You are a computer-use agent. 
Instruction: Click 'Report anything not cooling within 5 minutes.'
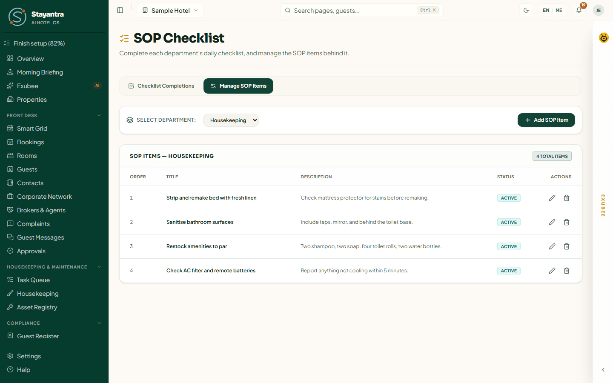[354, 271]
